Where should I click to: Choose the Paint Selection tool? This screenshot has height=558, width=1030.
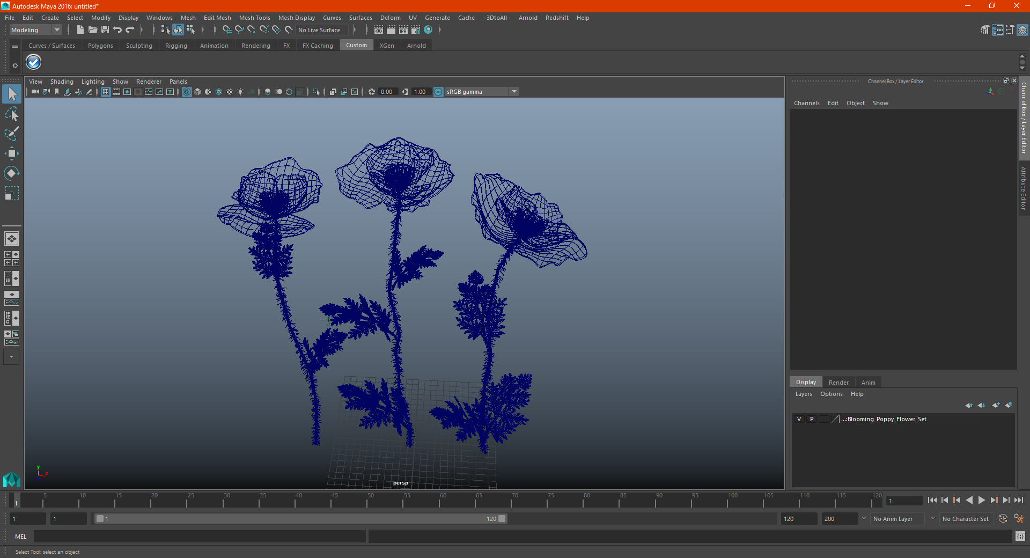coord(12,134)
